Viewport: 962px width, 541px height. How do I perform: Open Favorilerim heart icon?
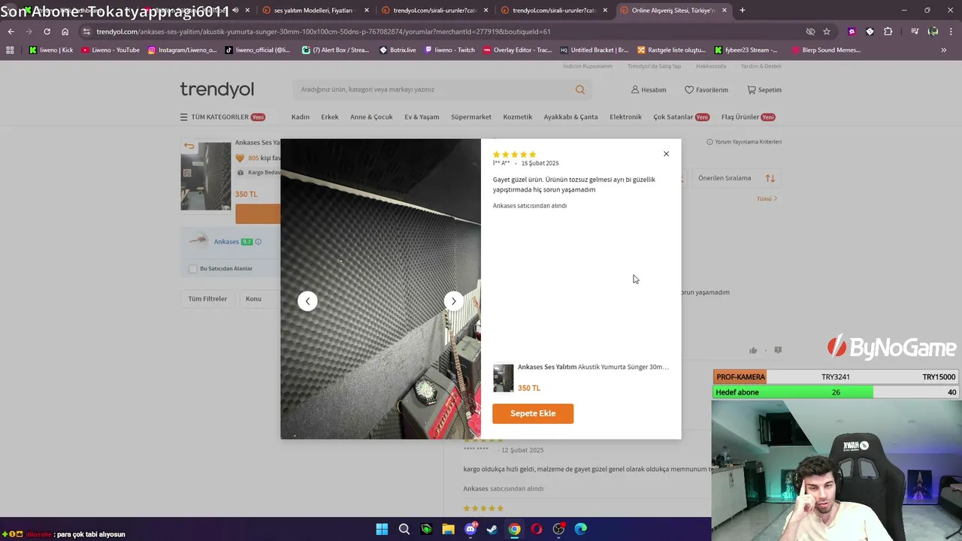click(689, 89)
